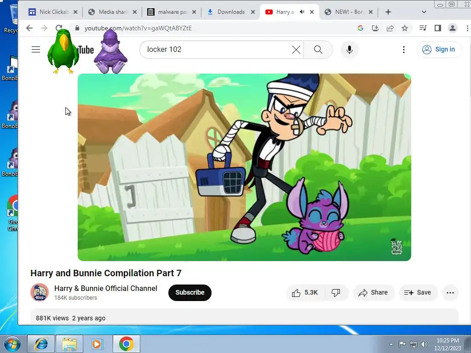Image resolution: width=471 pixels, height=353 pixels.
Task: Save the video to playlist
Action: 418,293
